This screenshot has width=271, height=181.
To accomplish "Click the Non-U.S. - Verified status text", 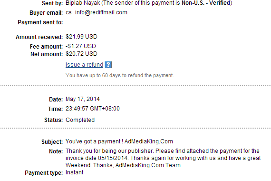I will coord(206,3).
